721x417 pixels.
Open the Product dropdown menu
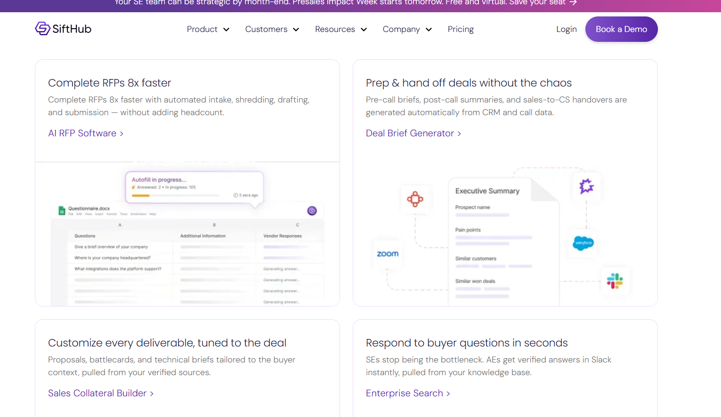click(x=208, y=29)
